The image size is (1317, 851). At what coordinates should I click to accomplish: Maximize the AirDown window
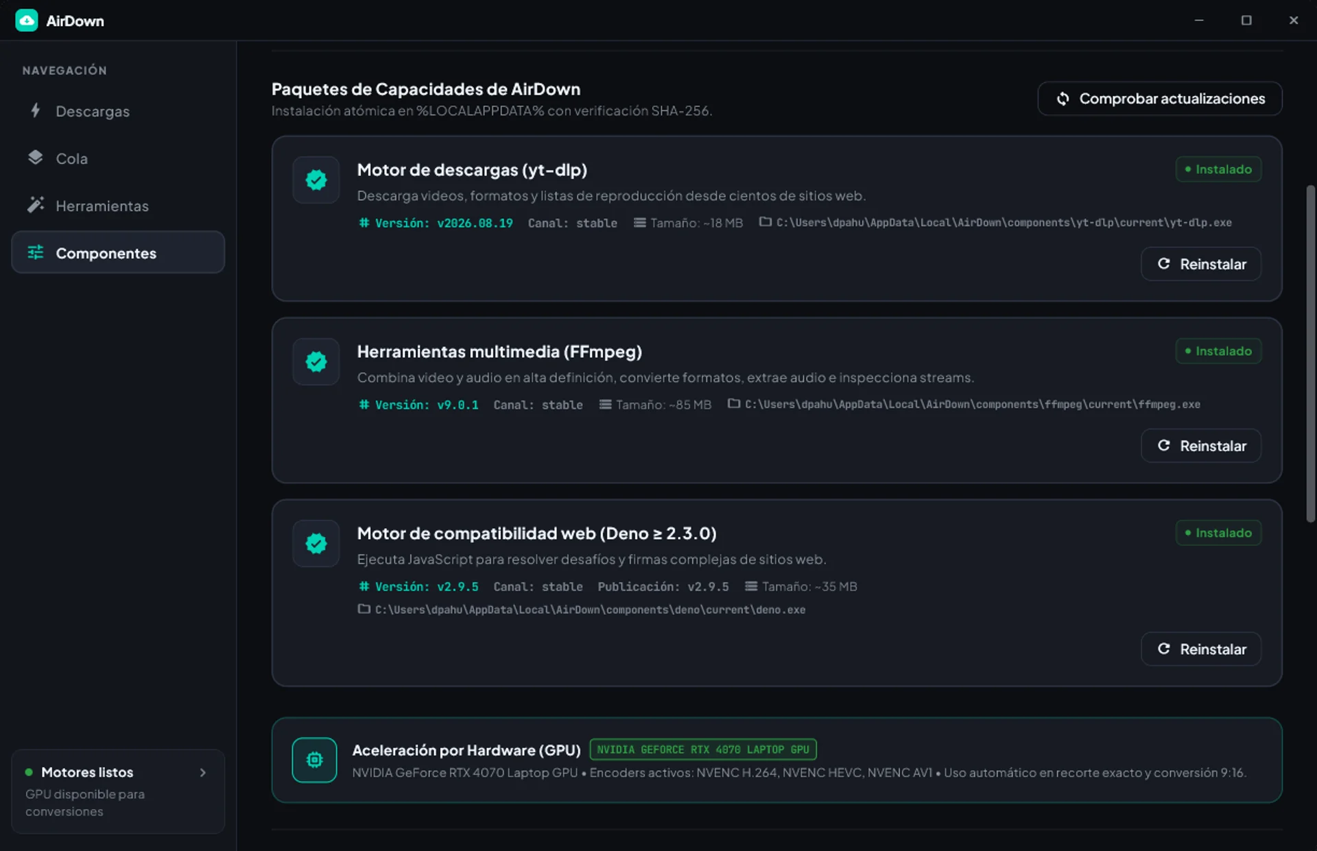[1246, 21]
